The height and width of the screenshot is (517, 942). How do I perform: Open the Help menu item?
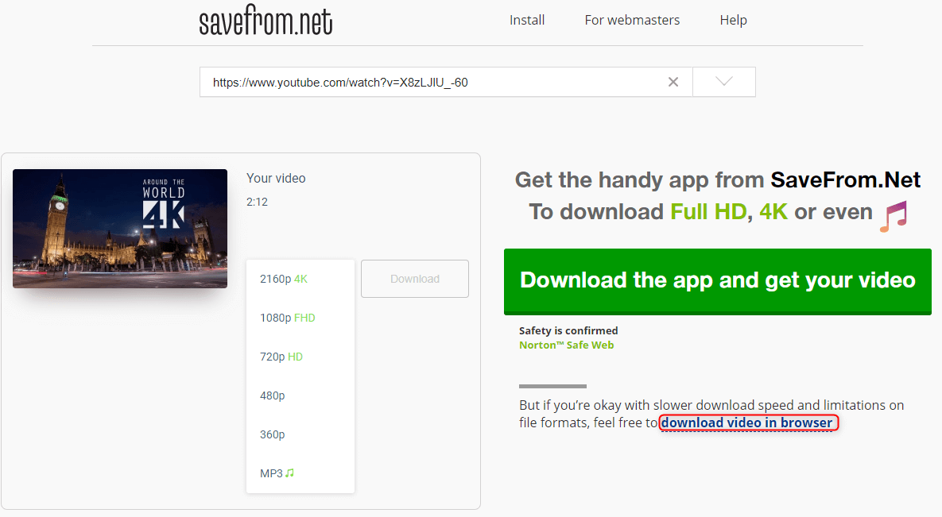click(x=733, y=20)
